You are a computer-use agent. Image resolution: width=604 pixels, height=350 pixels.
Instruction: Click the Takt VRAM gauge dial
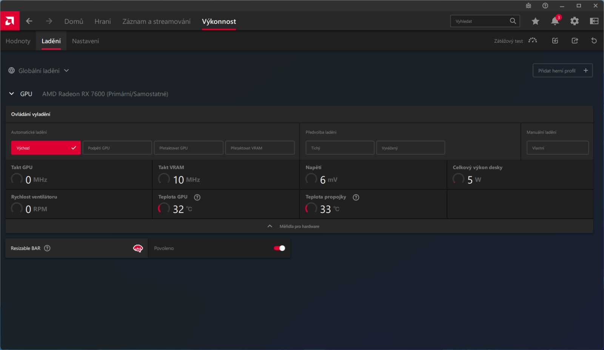(164, 178)
